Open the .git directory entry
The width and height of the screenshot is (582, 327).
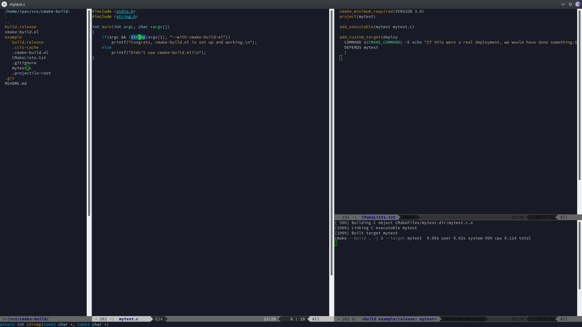click(x=9, y=78)
